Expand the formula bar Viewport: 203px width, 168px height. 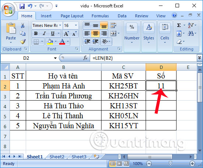199,58
